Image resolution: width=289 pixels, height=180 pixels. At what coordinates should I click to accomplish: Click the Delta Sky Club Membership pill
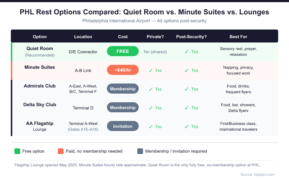[123, 107]
